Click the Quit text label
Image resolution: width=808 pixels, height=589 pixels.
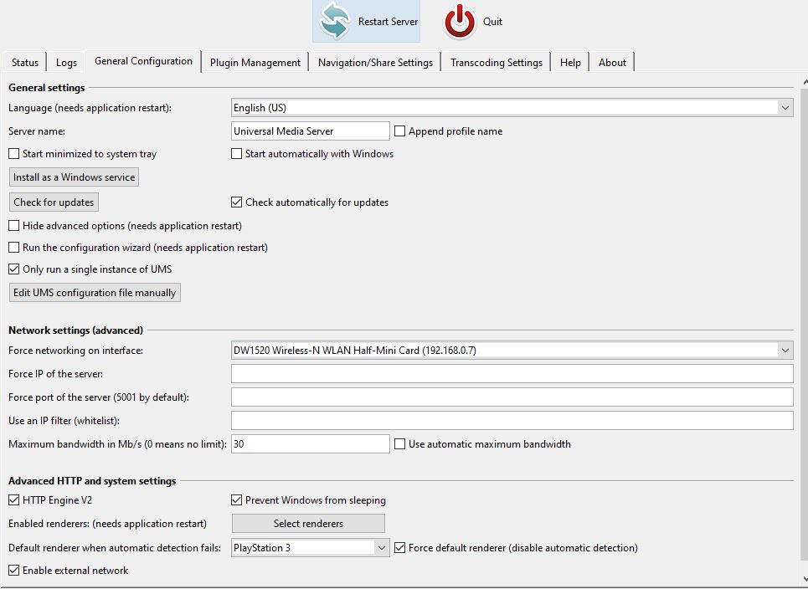click(x=492, y=22)
